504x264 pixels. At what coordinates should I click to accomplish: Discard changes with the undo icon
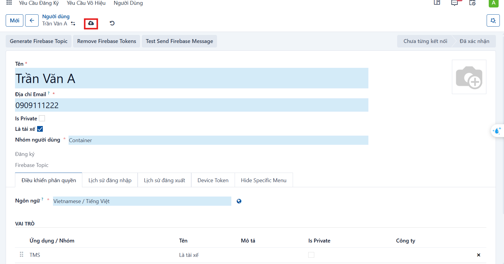click(x=112, y=23)
